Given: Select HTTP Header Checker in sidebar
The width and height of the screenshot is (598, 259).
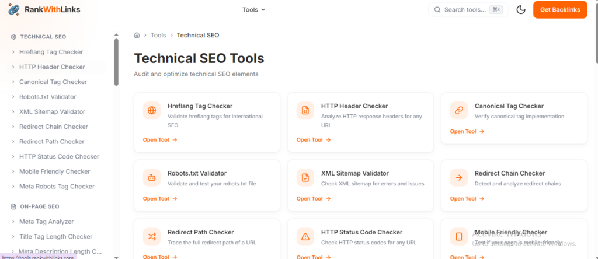Looking at the screenshot, I should 52,66.
